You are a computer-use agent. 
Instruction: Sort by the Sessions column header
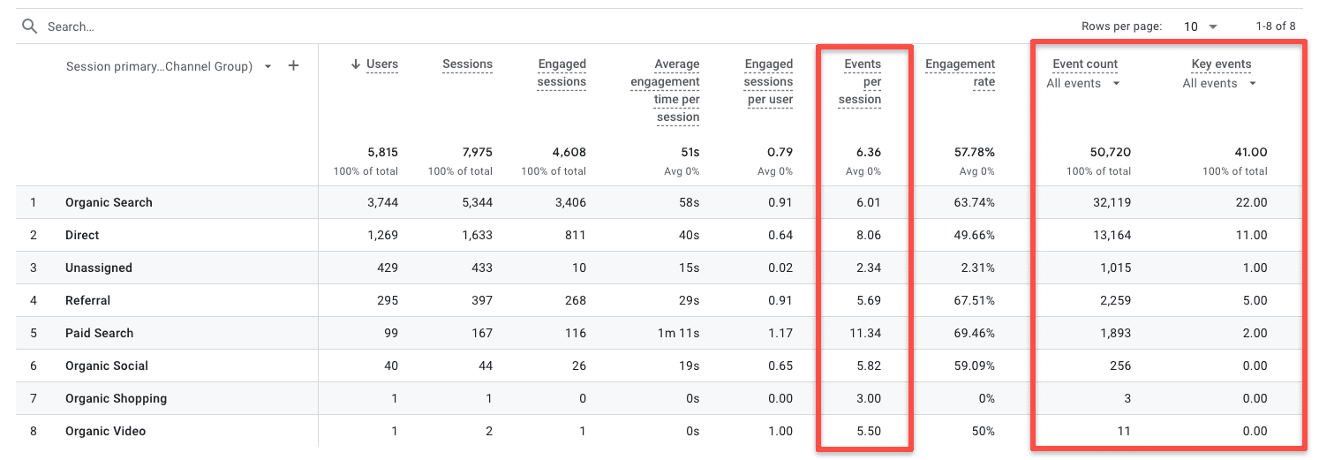click(467, 64)
